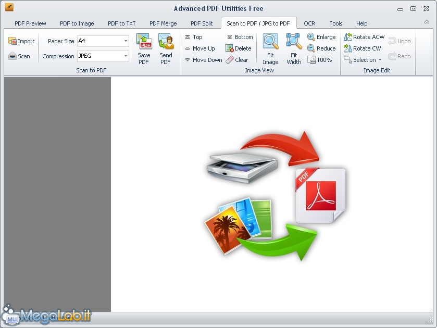
Task: Click the Send PDF email icon
Action: click(166, 41)
